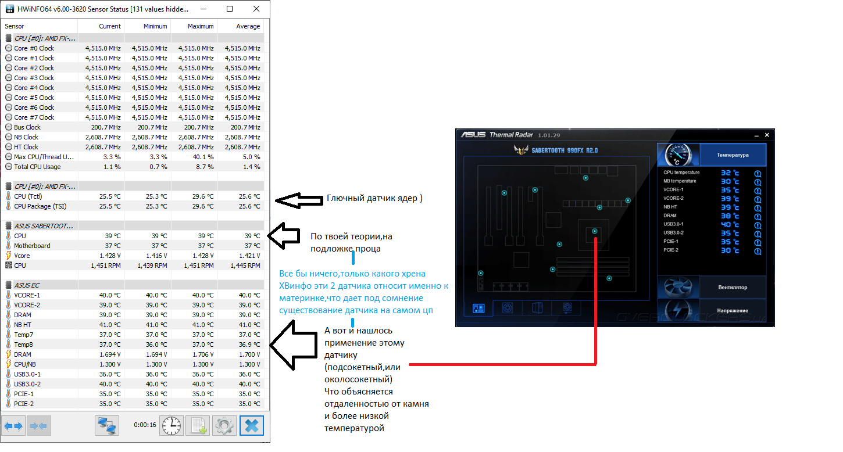Viewport: 843px width, 452px height.
Task: Click the 1,439 RPM minimum fan value
Action: [152, 266]
